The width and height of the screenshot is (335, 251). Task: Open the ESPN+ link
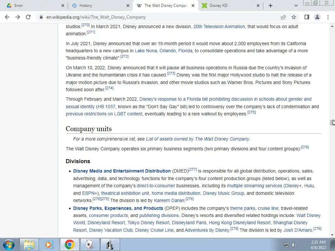coord(90,193)
